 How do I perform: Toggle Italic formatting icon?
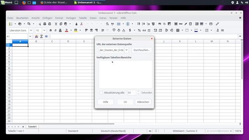click(x=55, y=30)
